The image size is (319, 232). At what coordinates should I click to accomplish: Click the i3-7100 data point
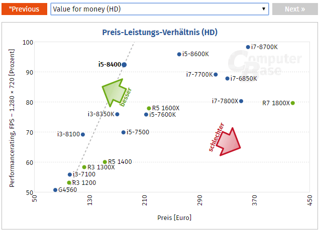pyautogui.click(x=70, y=174)
